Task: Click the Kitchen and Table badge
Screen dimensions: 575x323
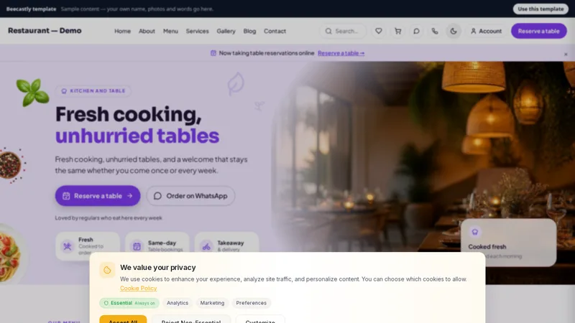Action: (x=93, y=91)
